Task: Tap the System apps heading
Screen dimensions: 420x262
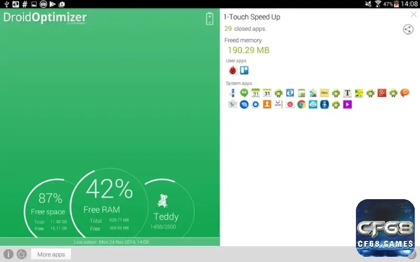Action: (x=239, y=83)
